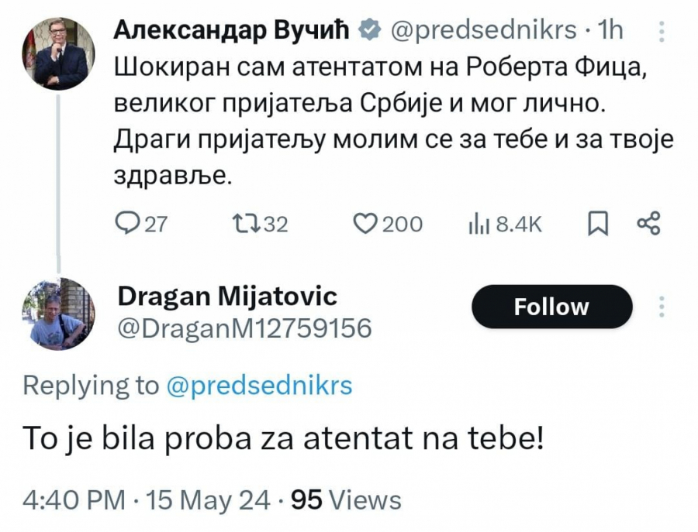This screenshot has height=532, width=698.
Task: Click the 95 Views count
Action: (346, 499)
